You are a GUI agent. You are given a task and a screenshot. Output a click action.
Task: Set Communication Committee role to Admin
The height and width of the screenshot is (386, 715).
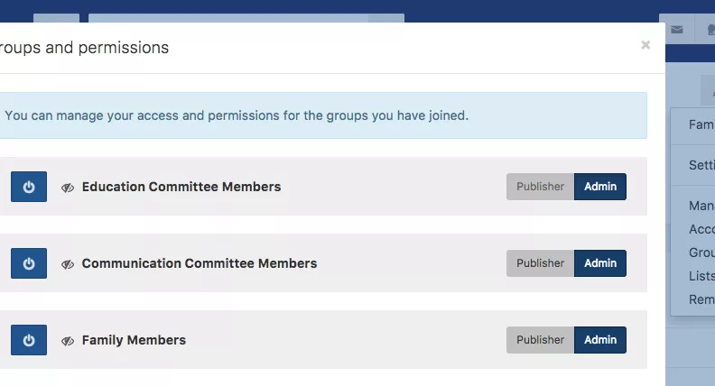pyautogui.click(x=600, y=263)
